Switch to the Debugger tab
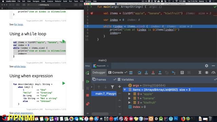 click(99, 73)
